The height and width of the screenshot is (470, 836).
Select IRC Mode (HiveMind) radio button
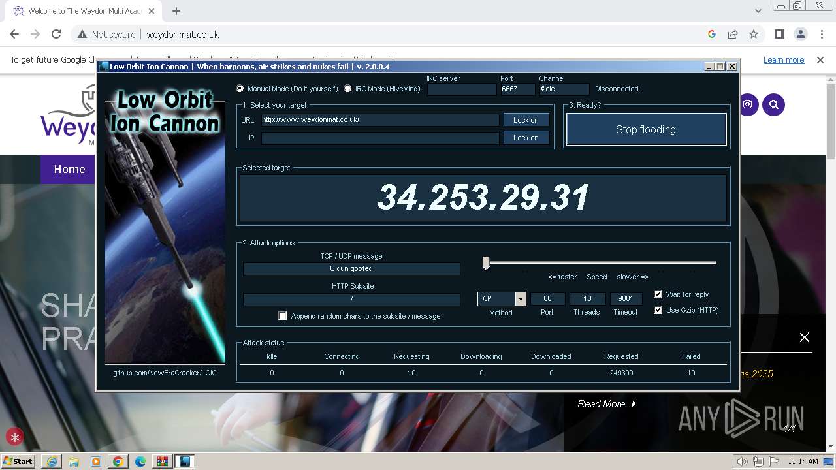[347, 89]
